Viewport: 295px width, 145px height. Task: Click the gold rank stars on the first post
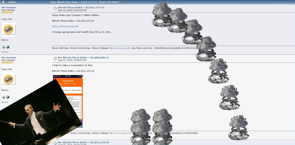click(x=7, y=12)
